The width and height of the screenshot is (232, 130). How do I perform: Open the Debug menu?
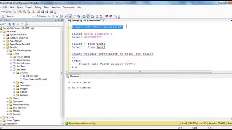[x=38, y=7]
